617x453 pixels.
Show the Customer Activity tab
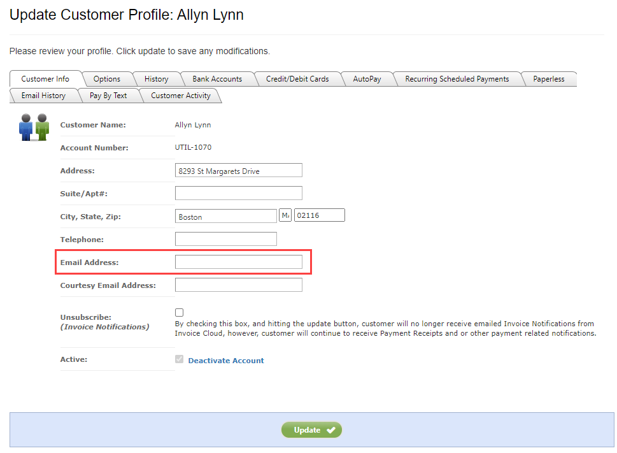(181, 96)
